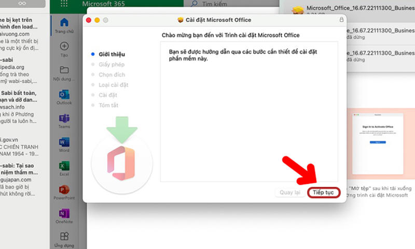Show all apps via Ứng dụng icon

(x=64, y=238)
